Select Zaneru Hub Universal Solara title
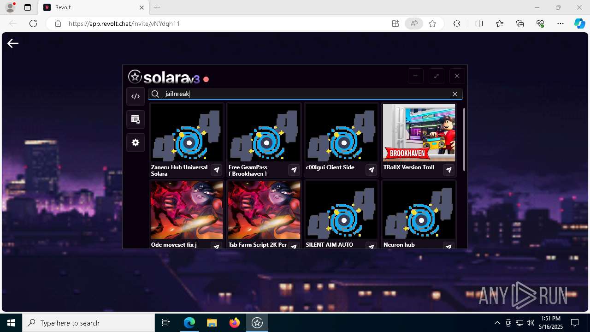Viewport: 590px width, 332px height. [179, 171]
